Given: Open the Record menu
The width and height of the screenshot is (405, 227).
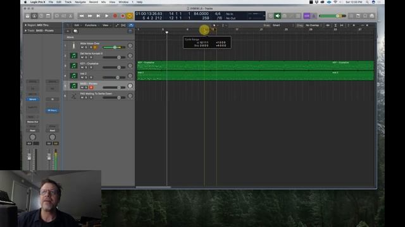Looking at the screenshot, I should tap(93, 2).
